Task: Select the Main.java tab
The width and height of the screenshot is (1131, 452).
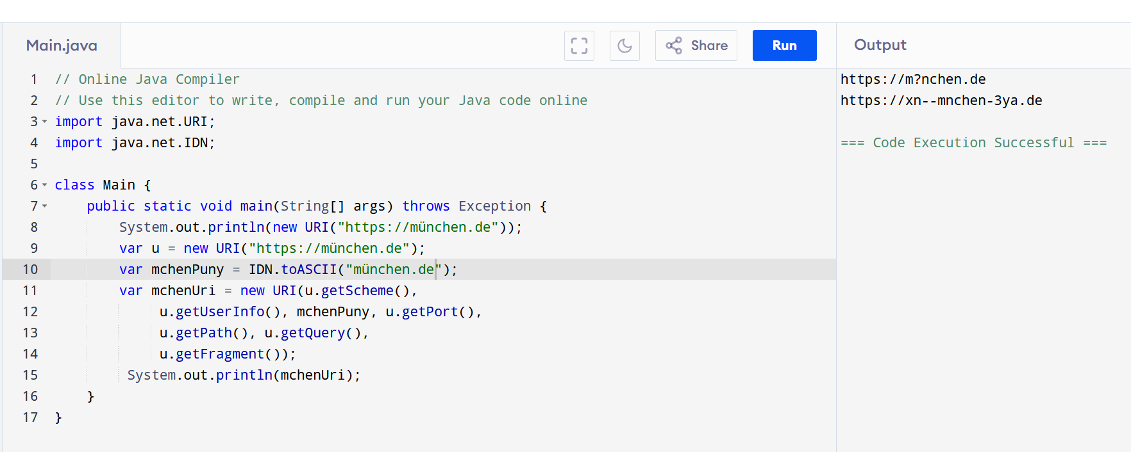Action: pyautogui.click(x=62, y=45)
